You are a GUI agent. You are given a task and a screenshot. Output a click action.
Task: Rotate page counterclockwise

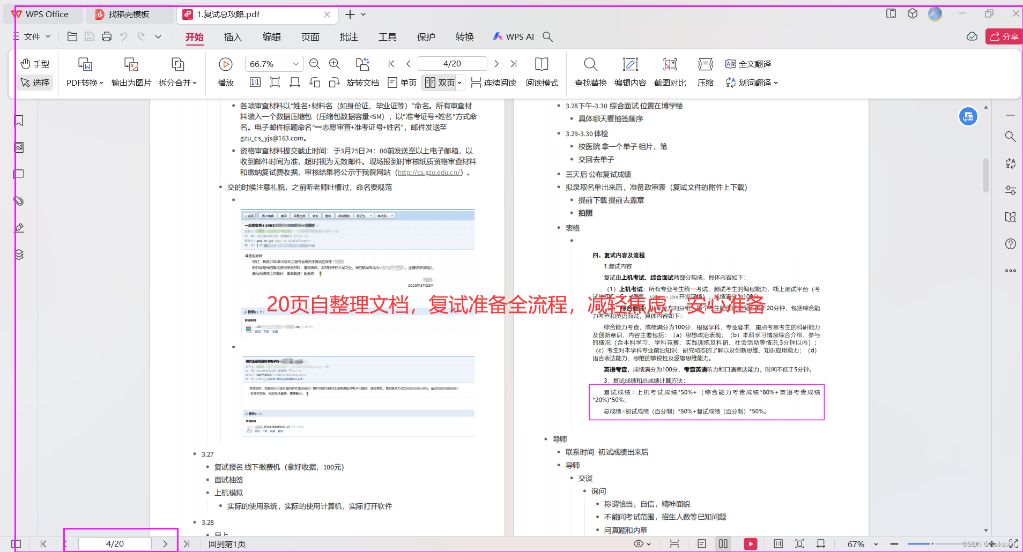point(315,83)
